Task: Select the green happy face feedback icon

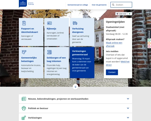Action: pyautogui.click(x=149, y=40)
